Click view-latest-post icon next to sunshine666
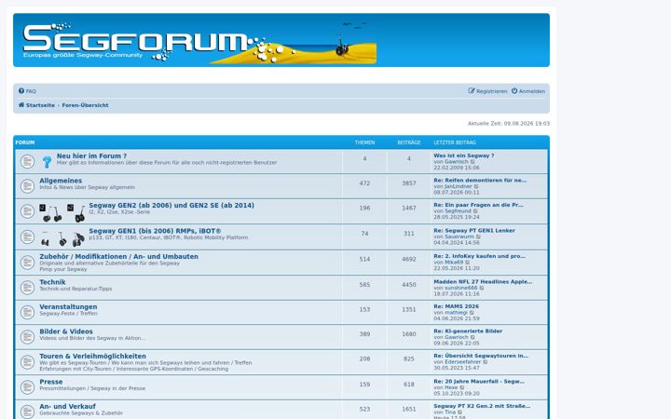 click(x=482, y=289)
